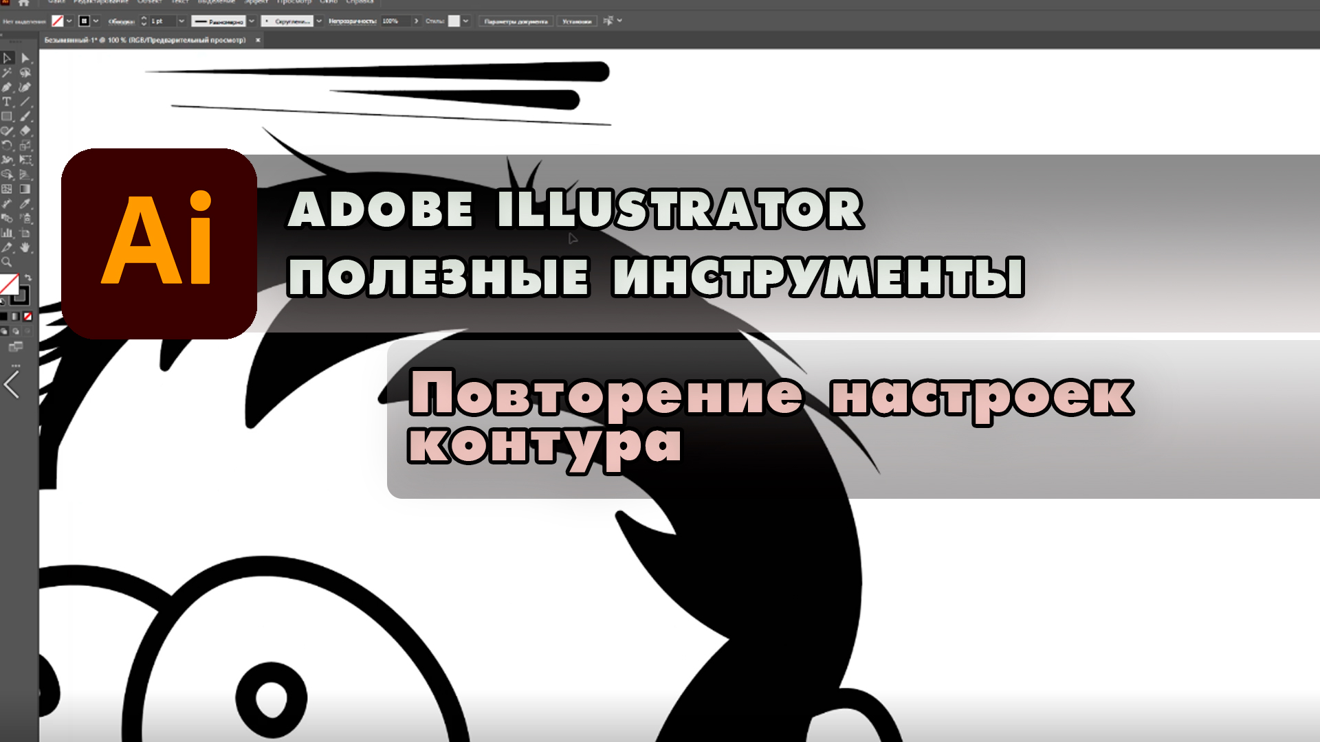Open the control bar stroke color dropdown

pos(96,21)
